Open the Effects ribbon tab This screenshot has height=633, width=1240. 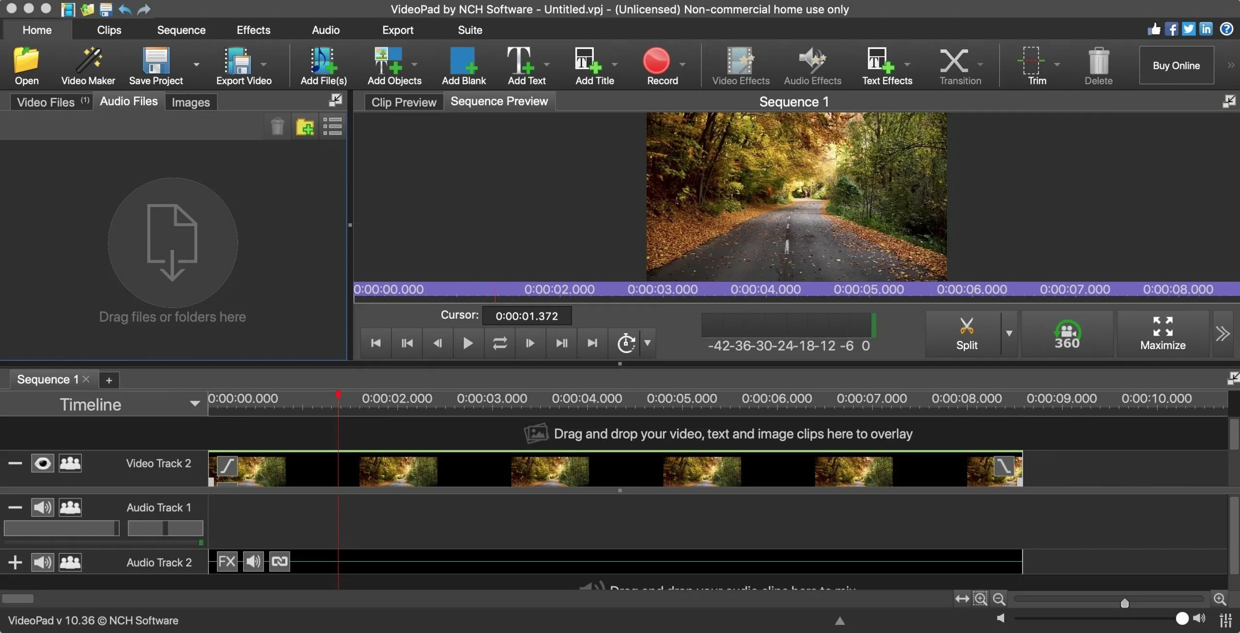click(253, 30)
